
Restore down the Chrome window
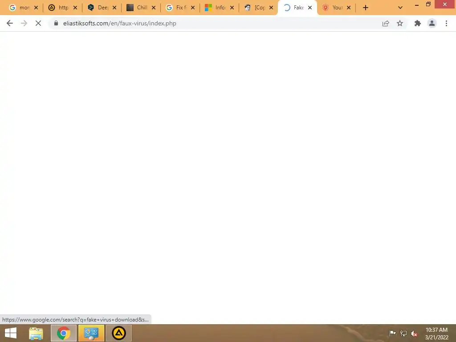pyautogui.click(x=428, y=4)
